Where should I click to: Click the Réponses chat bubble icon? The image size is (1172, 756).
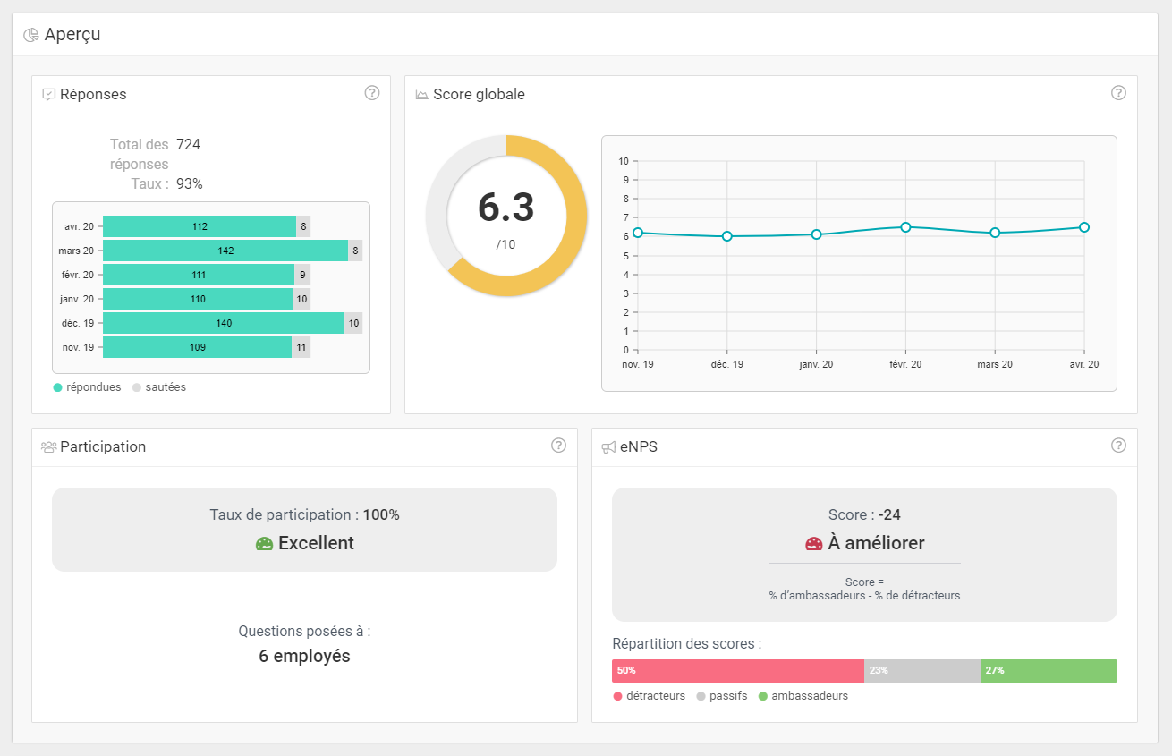49,95
